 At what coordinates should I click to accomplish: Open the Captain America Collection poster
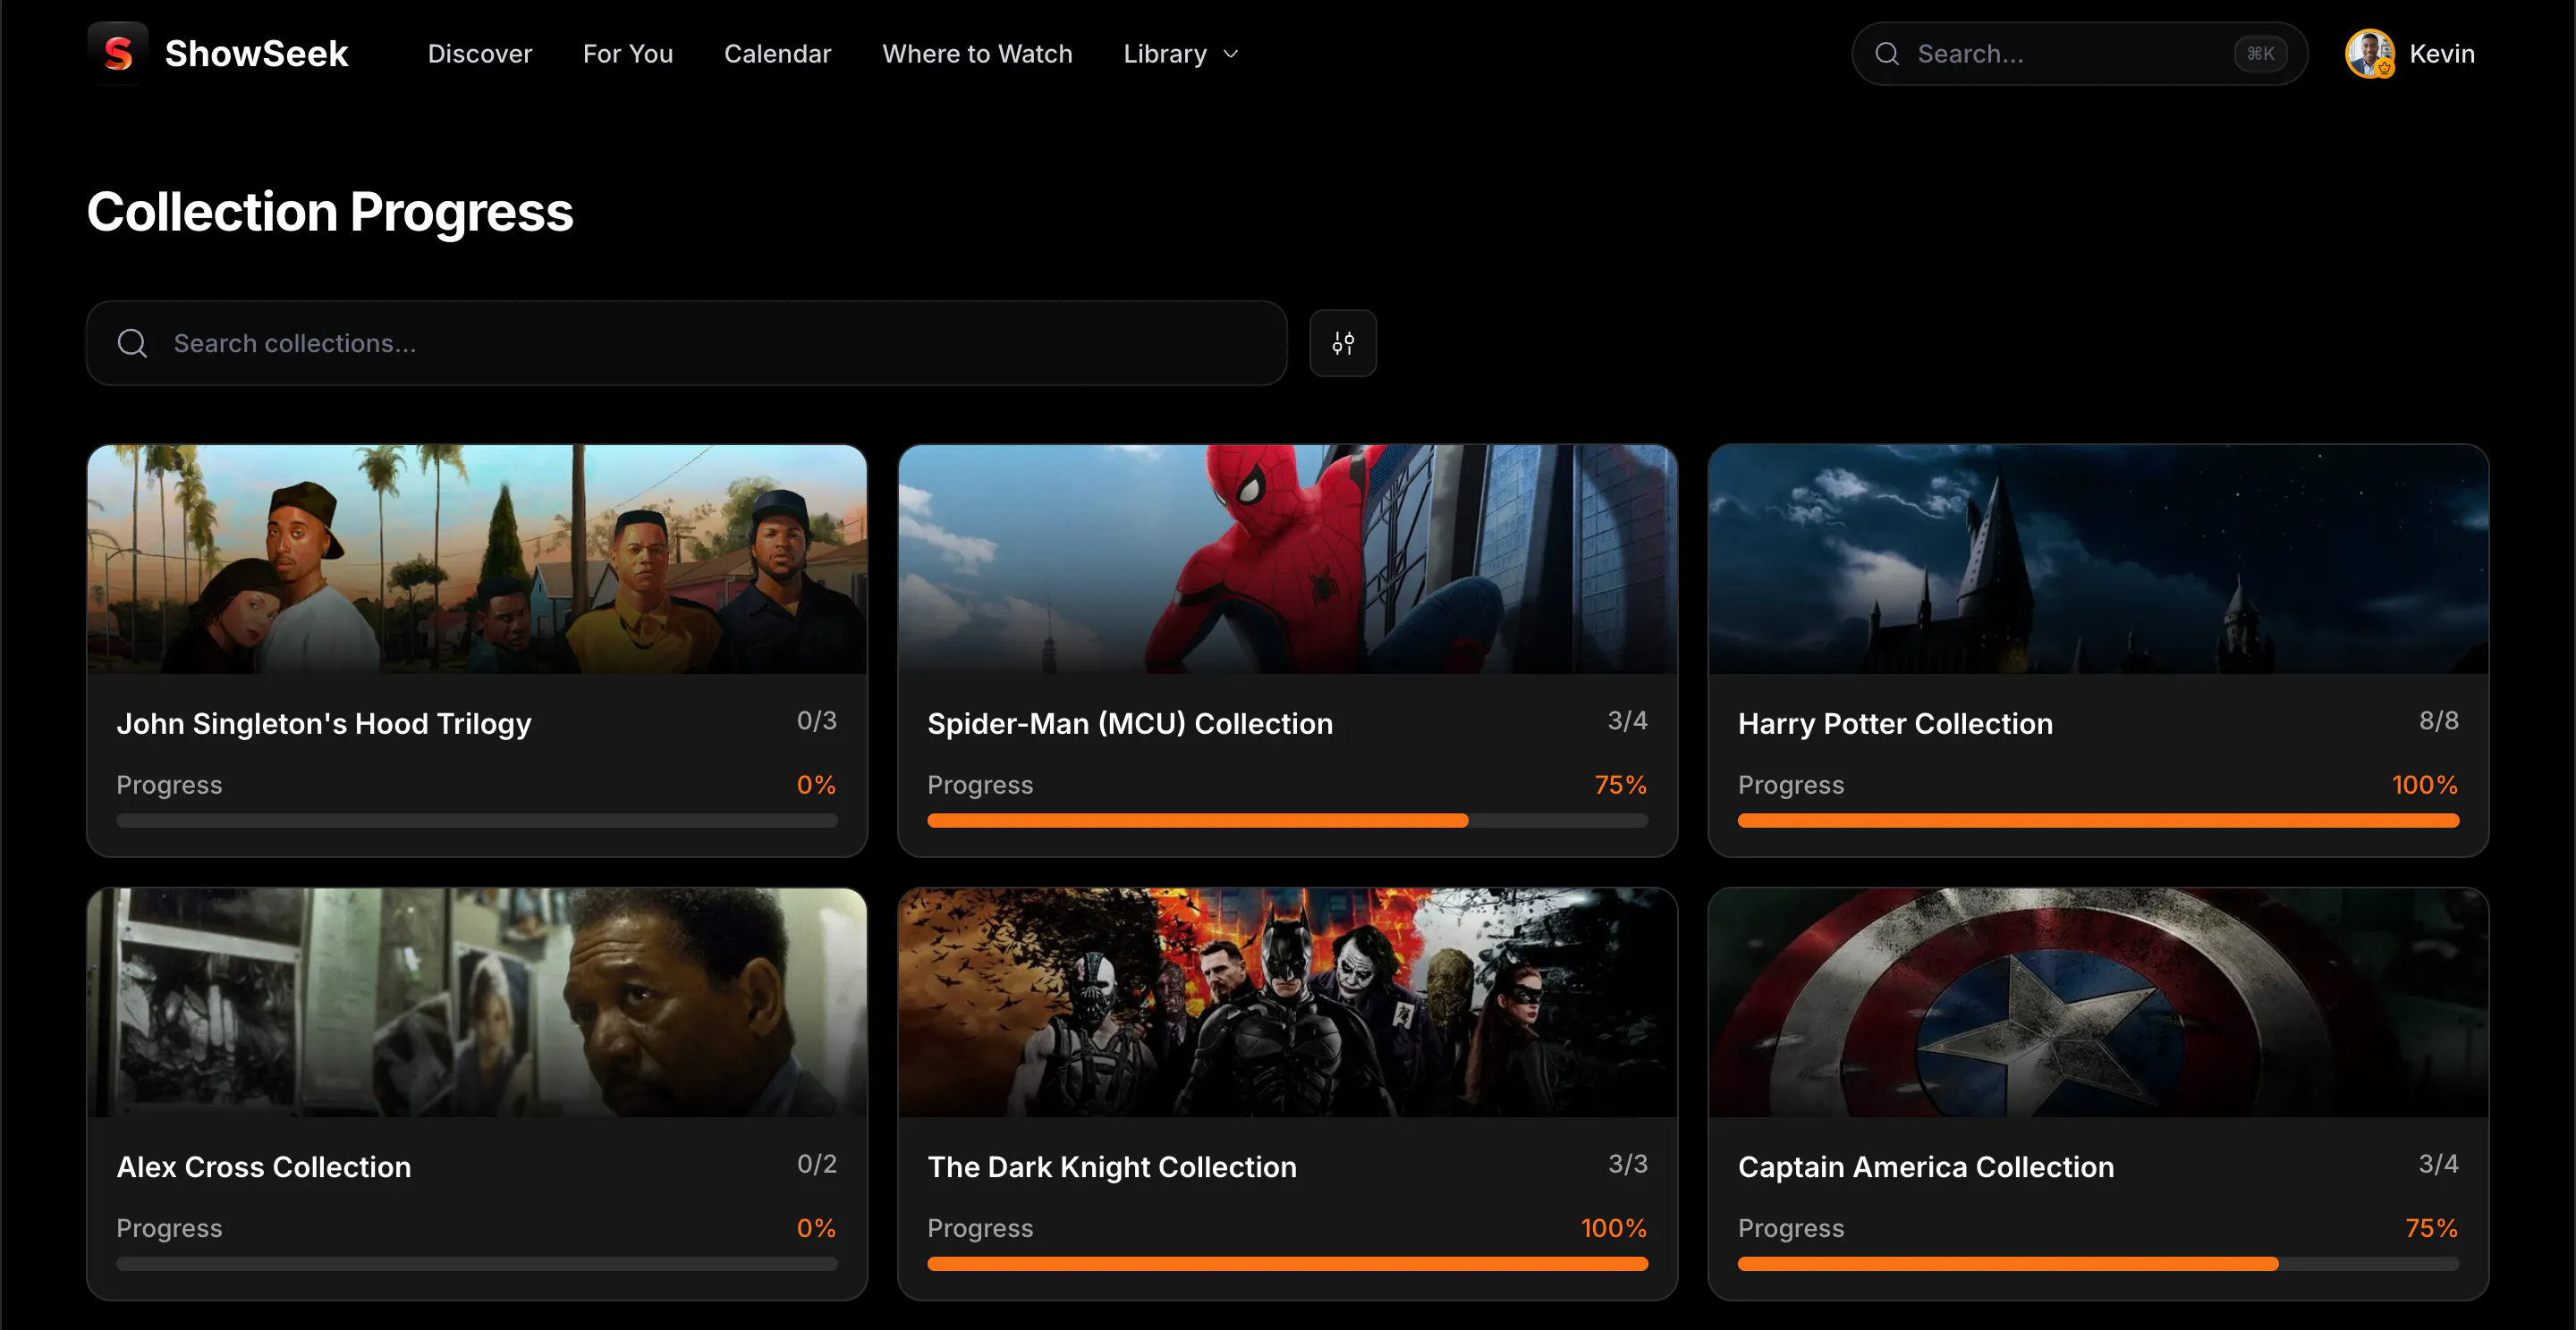tap(2099, 1003)
